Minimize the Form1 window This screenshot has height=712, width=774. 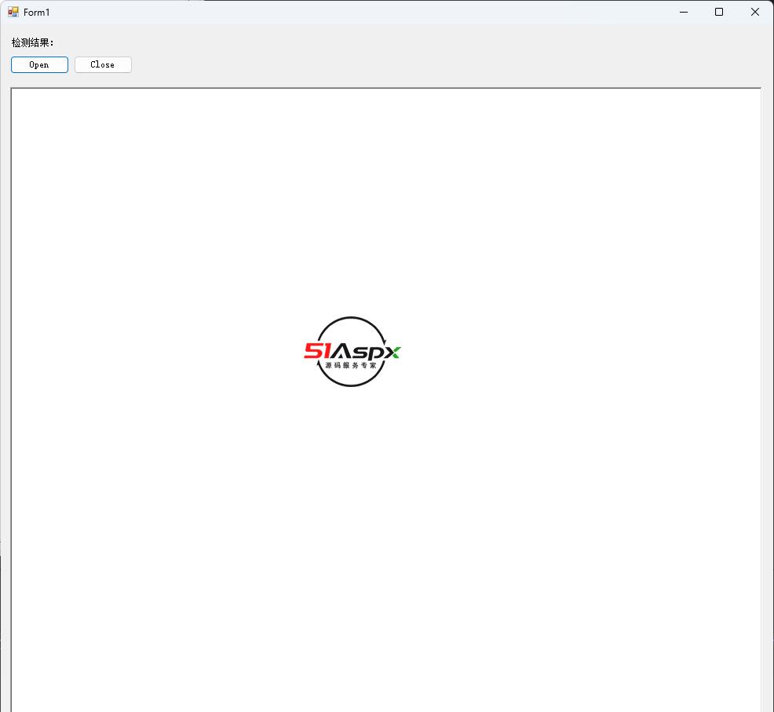pyautogui.click(x=684, y=12)
